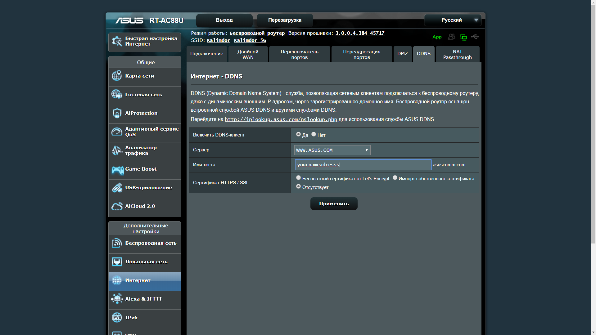The width and height of the screenshot is (596, 335).
Task: Open Анализатор трафика menu item
Action: pos(145,151)
